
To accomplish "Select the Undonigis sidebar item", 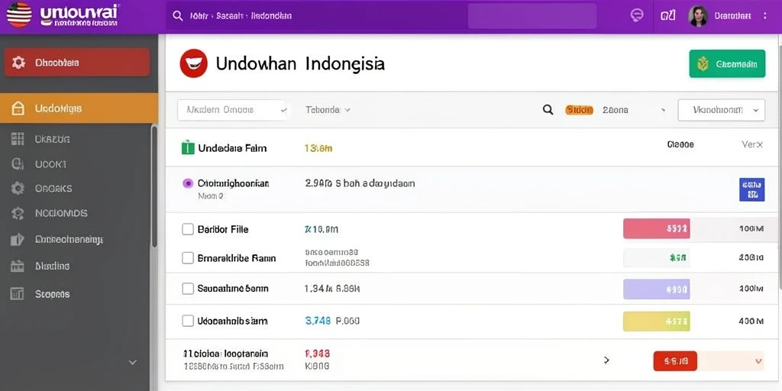I will coord(79,108).
